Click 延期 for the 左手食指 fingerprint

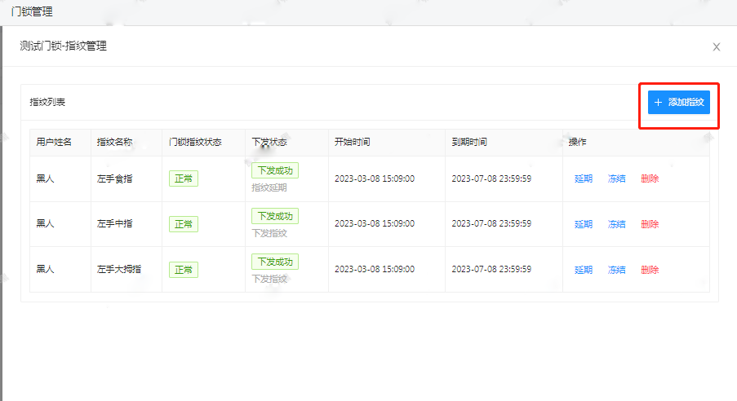(x=583, y=178)
